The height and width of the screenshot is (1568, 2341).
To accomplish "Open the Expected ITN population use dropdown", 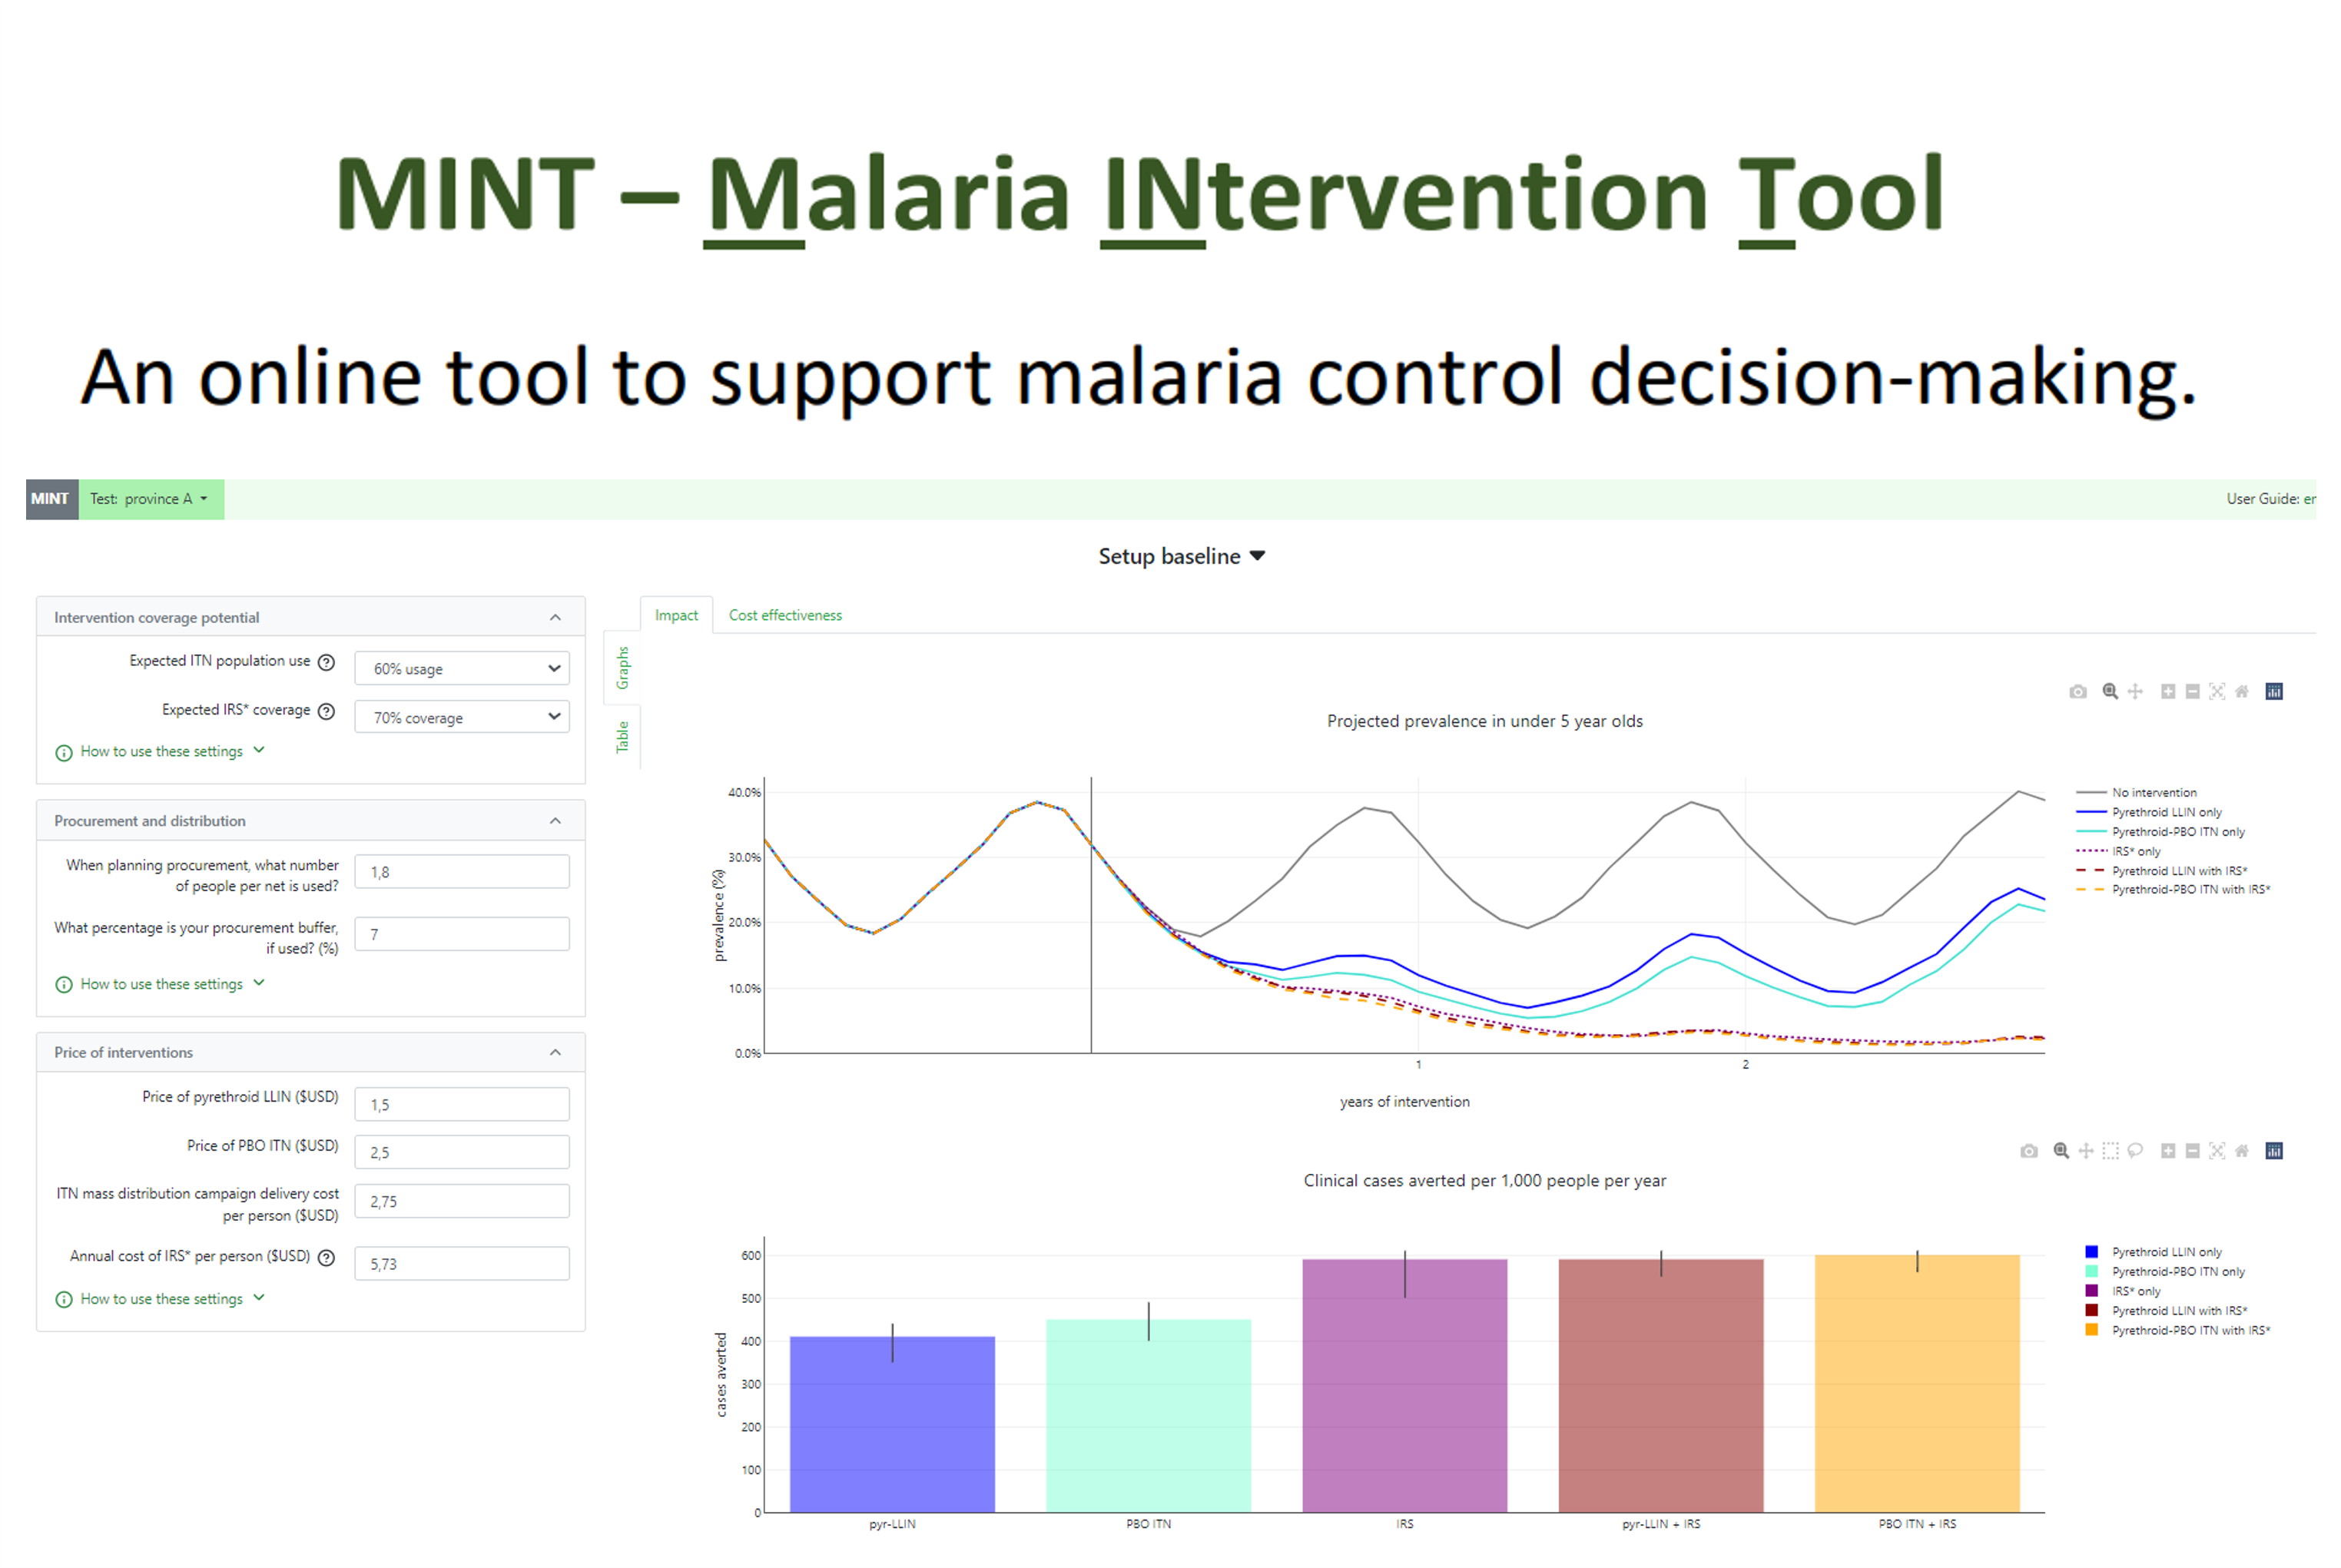I will click(x=462, y=669).
